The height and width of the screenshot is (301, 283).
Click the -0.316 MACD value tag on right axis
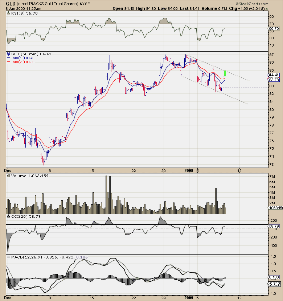[x=274, y=283]
